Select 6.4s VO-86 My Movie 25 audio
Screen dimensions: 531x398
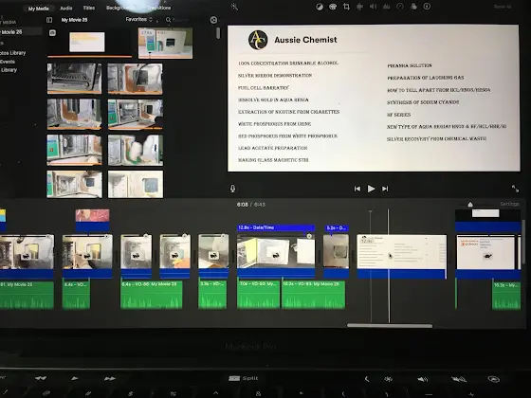coord(152,295)
